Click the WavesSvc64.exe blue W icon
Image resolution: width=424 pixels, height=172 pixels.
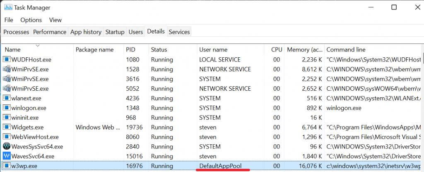(6, 156)
